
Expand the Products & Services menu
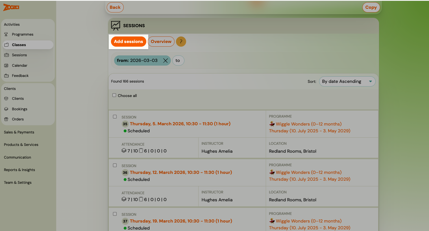pos(21,145)
